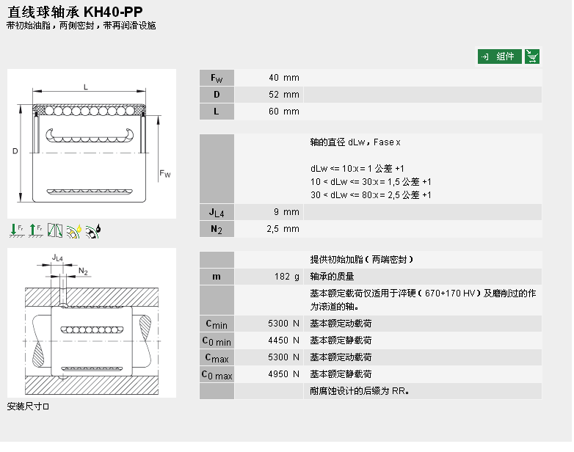Select the Fw parameter row label
This screenshot has height=452, width=574.
217,78
